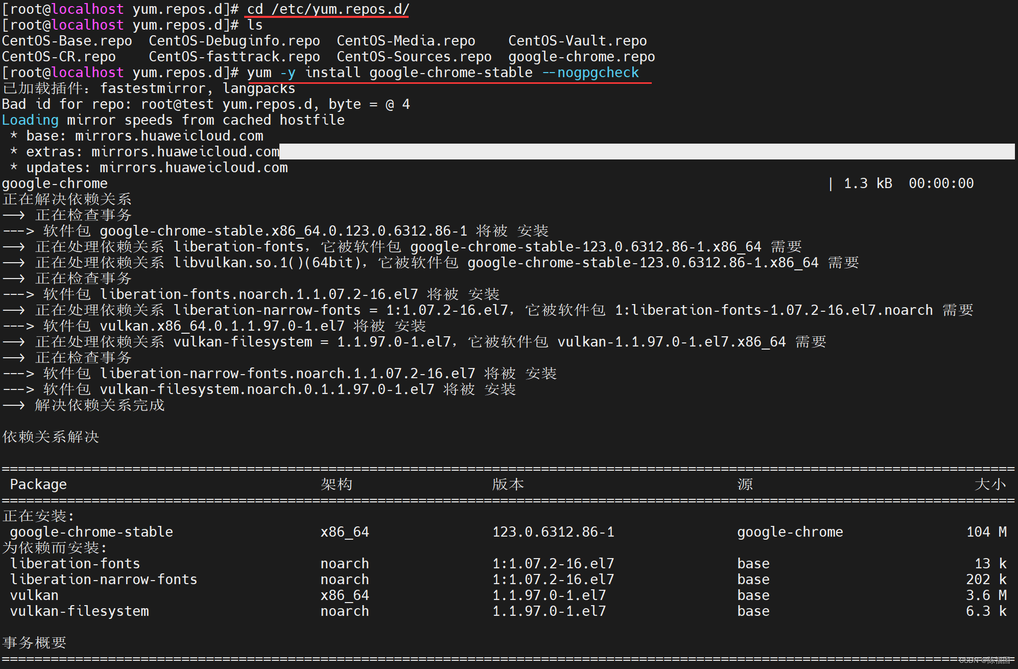Click the CentOS-Sources.repo file name
The image size is (1018, 669).
click(x=414, y=57)
